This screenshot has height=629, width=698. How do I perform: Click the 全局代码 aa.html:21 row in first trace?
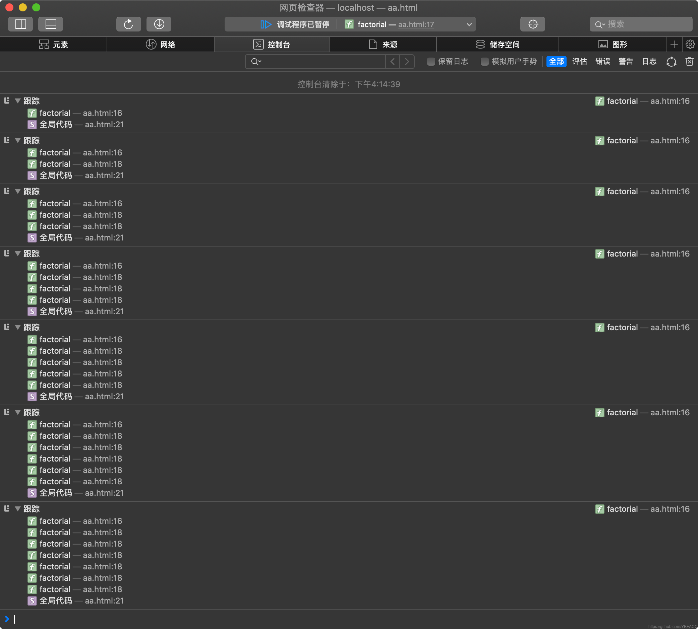click(76, 124)
